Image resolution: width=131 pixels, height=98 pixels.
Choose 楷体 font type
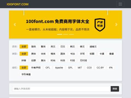click(x=53, y=54)
